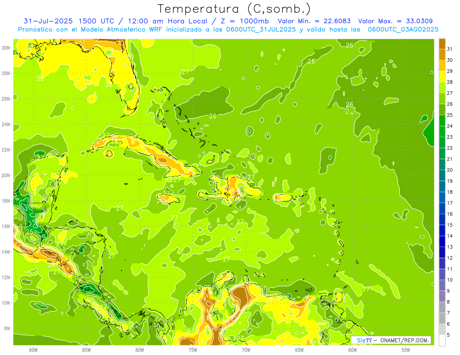
Task: Click the '75W' longitude axis label
Action: coord(193,350)
